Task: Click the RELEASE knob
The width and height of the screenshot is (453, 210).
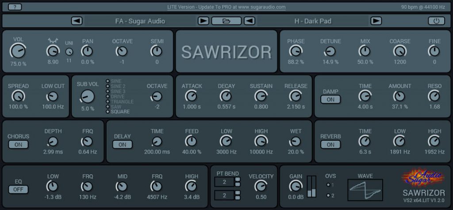Action: point(295,96)
